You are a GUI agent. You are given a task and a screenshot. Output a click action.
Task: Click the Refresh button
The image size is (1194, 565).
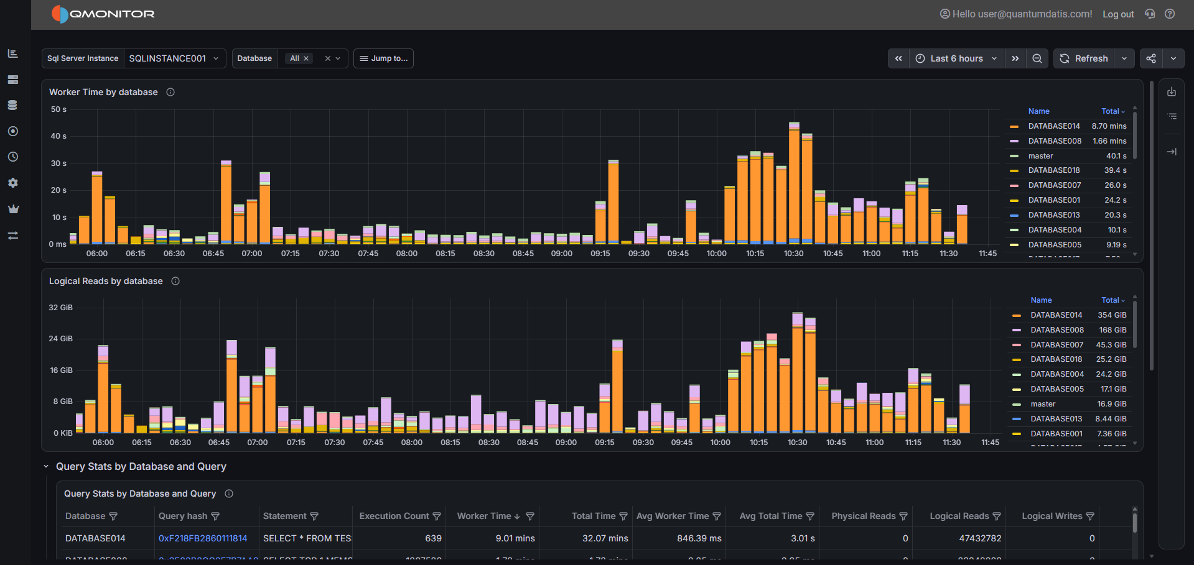click(1084, 58)
